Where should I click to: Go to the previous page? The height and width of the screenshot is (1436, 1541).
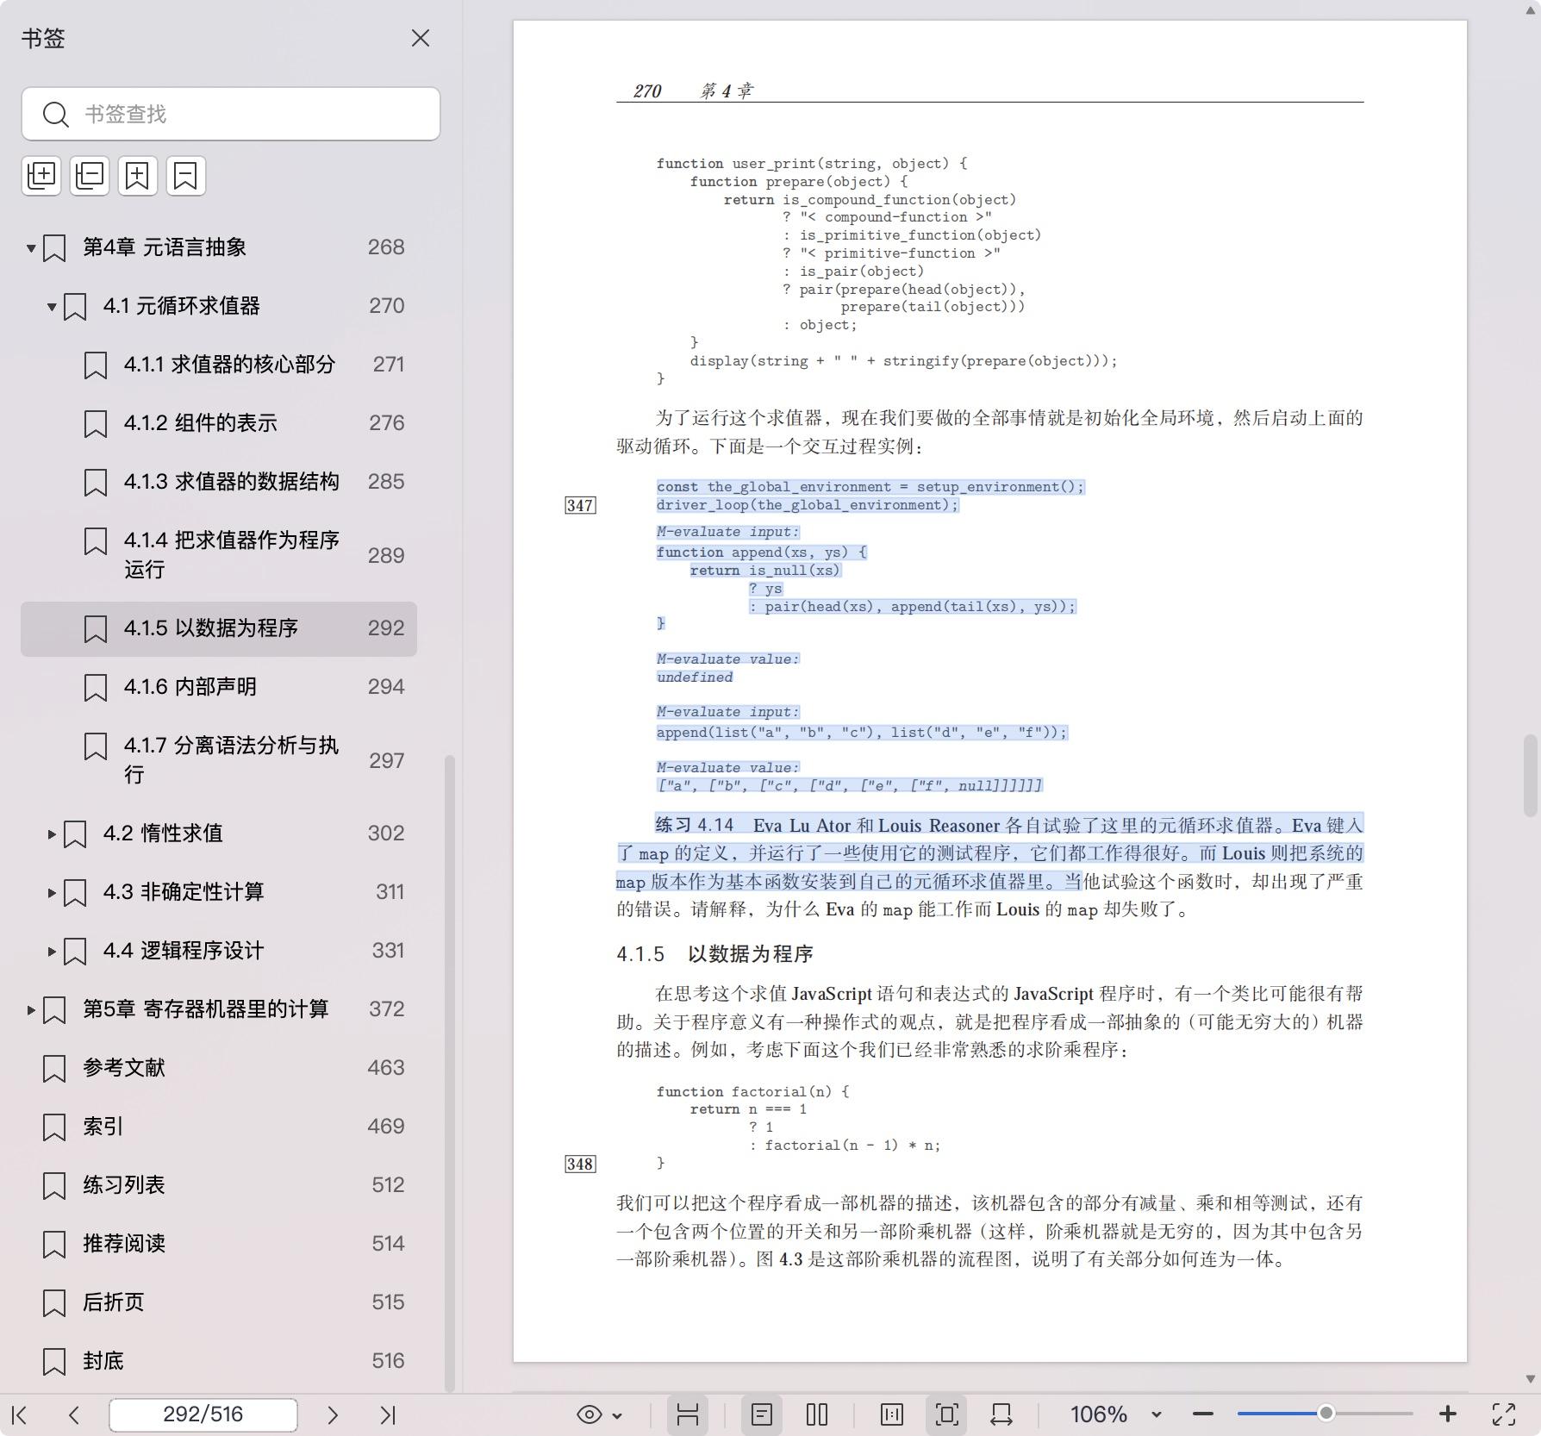point(74,1414)
